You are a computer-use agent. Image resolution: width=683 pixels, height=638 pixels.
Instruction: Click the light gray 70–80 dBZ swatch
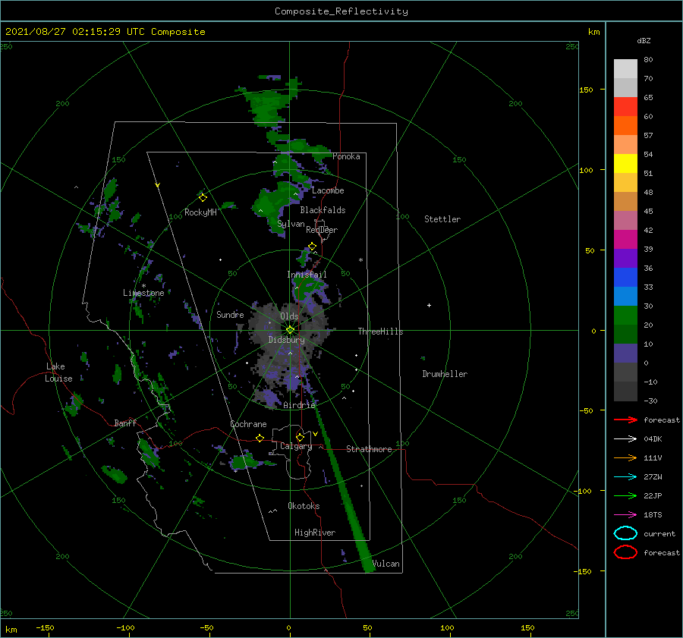pyautogui.click(x=625, y=68)
